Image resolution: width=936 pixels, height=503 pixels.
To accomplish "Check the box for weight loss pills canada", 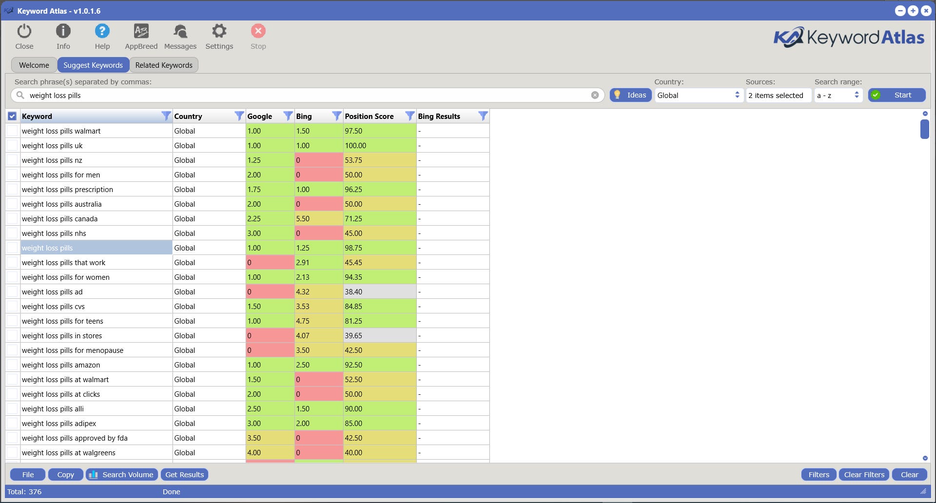I will point(12,218).
